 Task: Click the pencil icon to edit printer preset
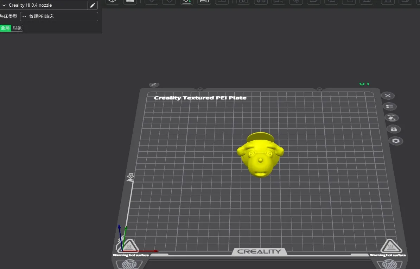point(93,5)
